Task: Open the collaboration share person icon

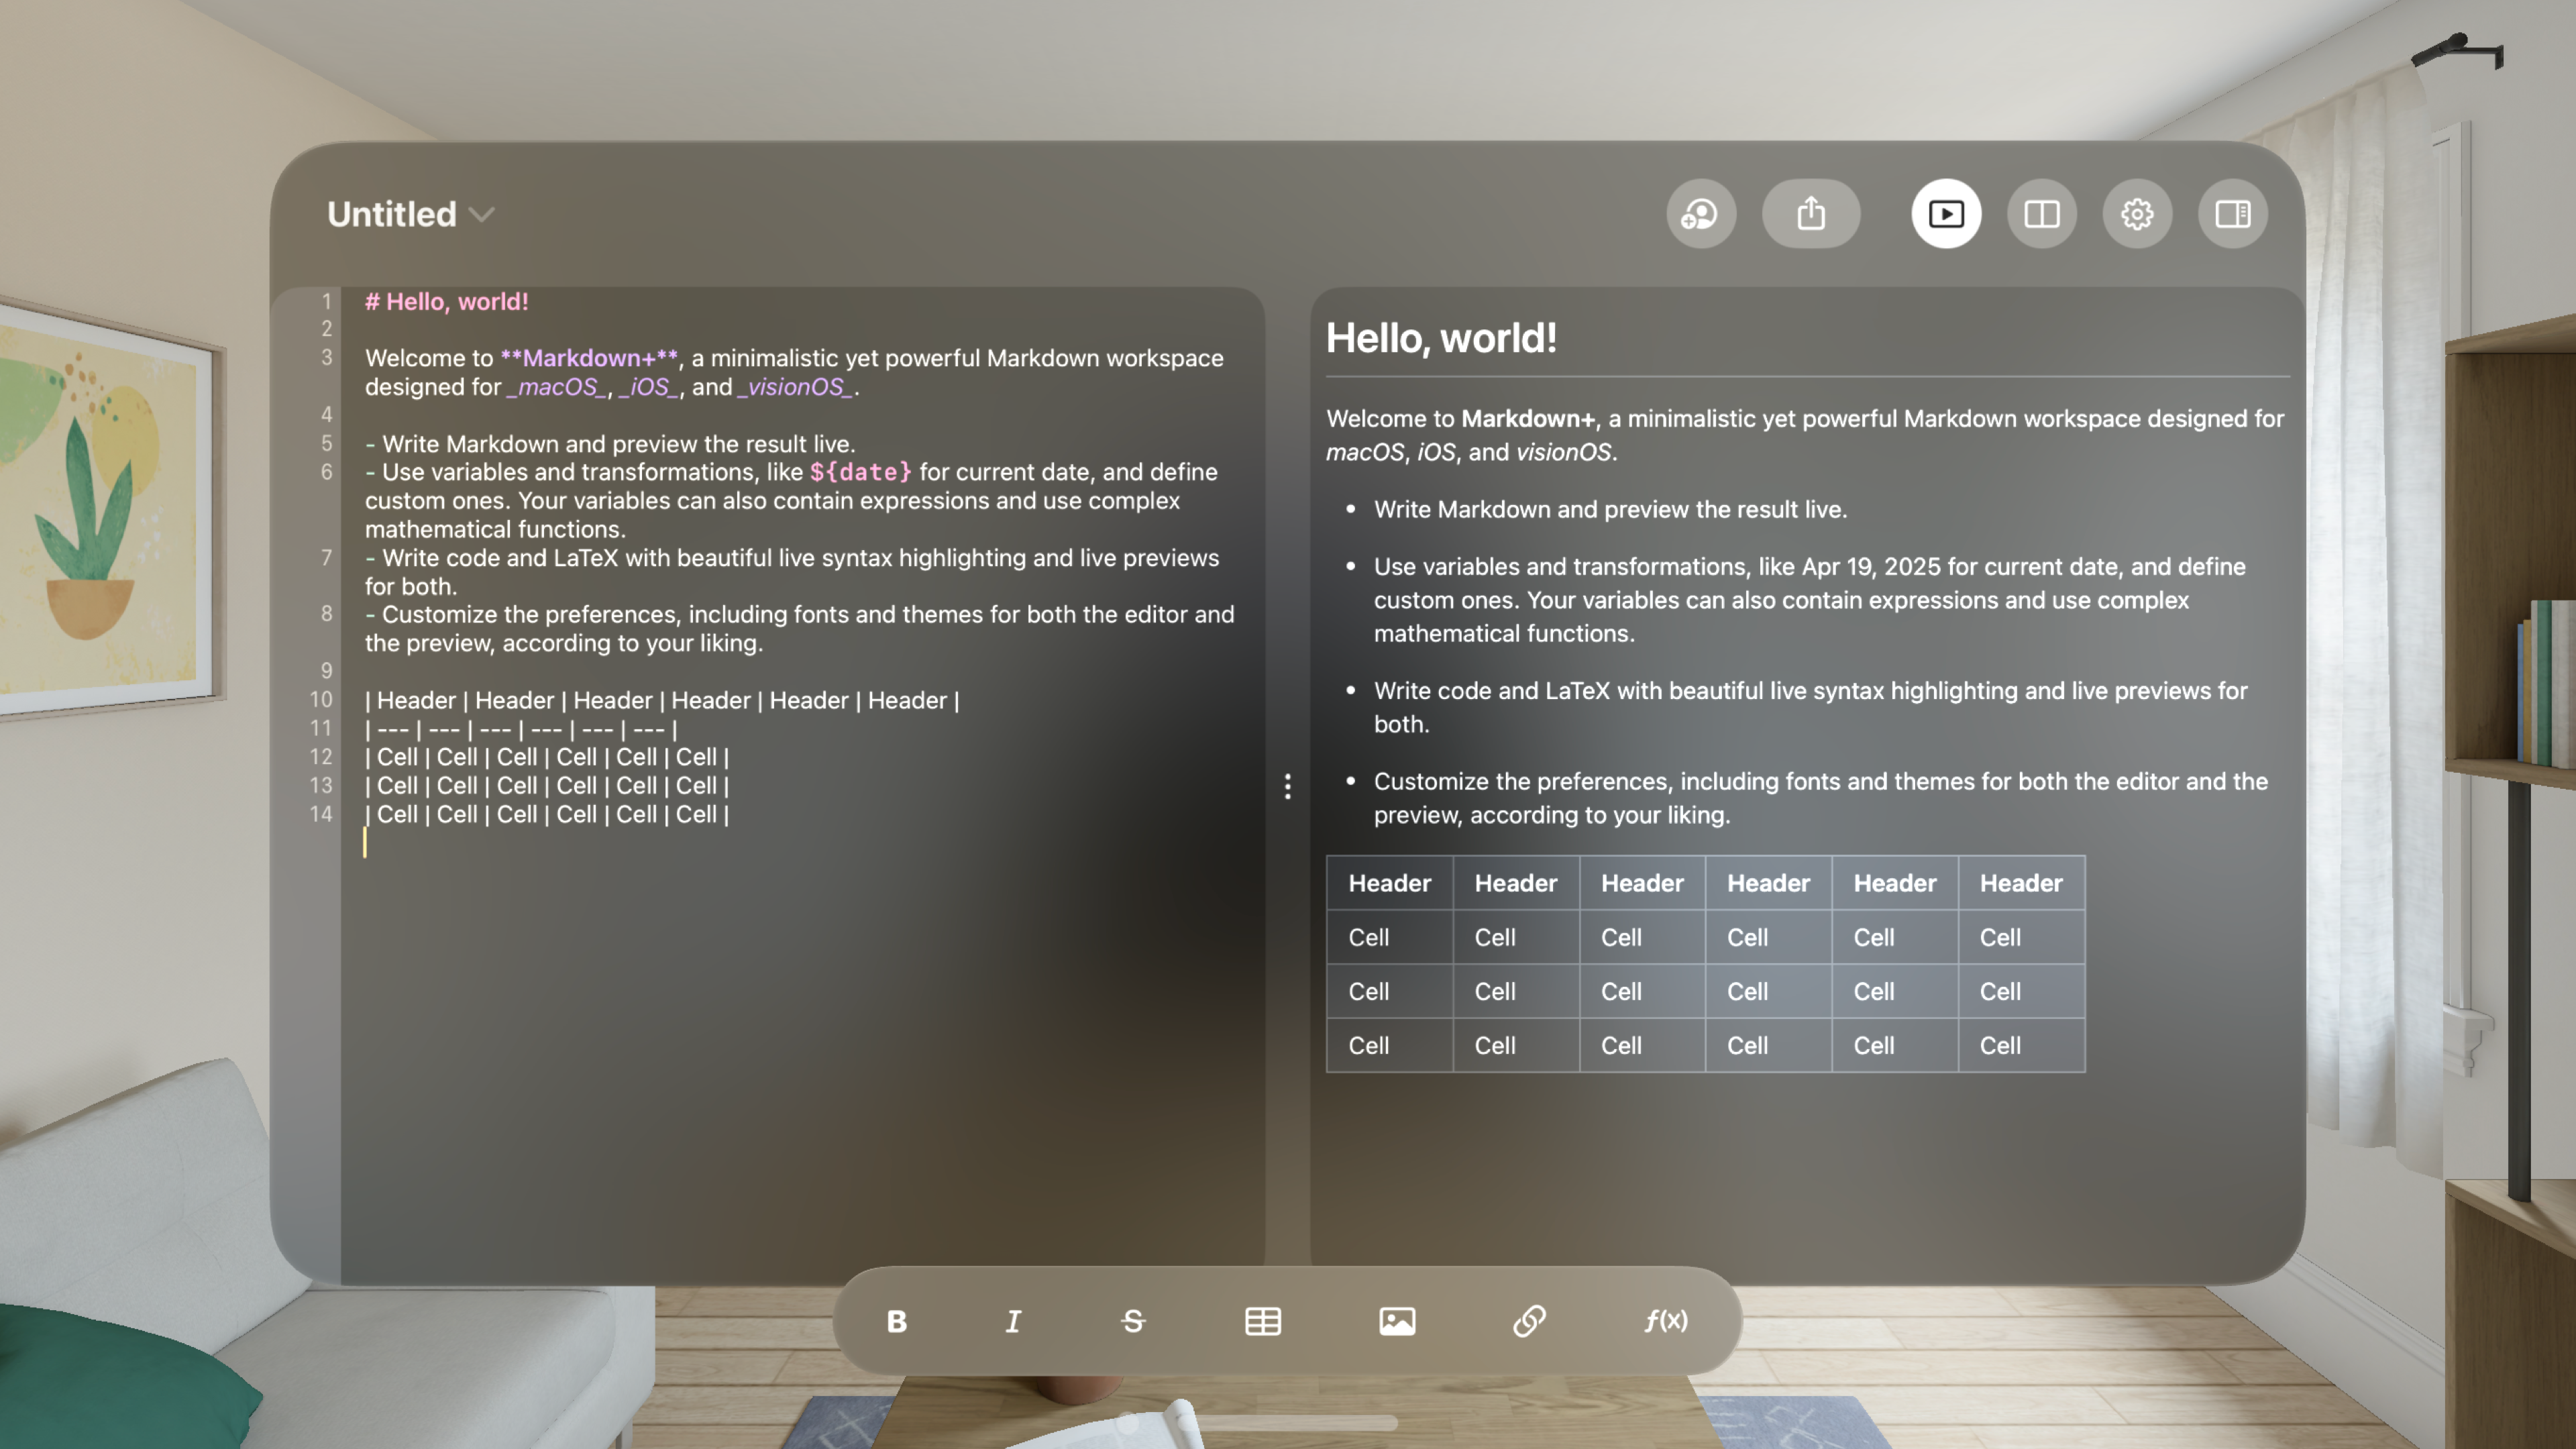Action: 1700,213
